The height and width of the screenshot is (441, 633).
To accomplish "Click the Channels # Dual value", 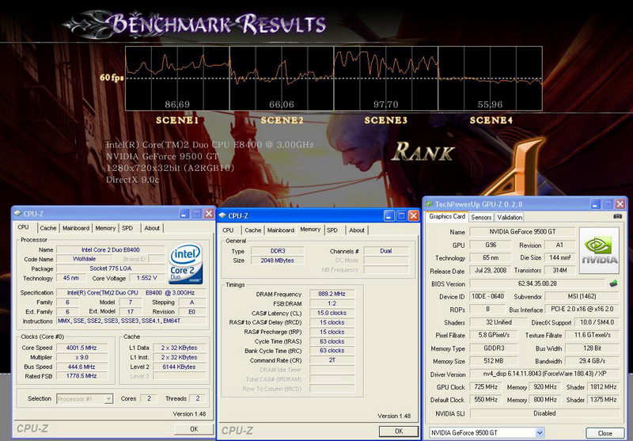I will (x=386, y=251).
